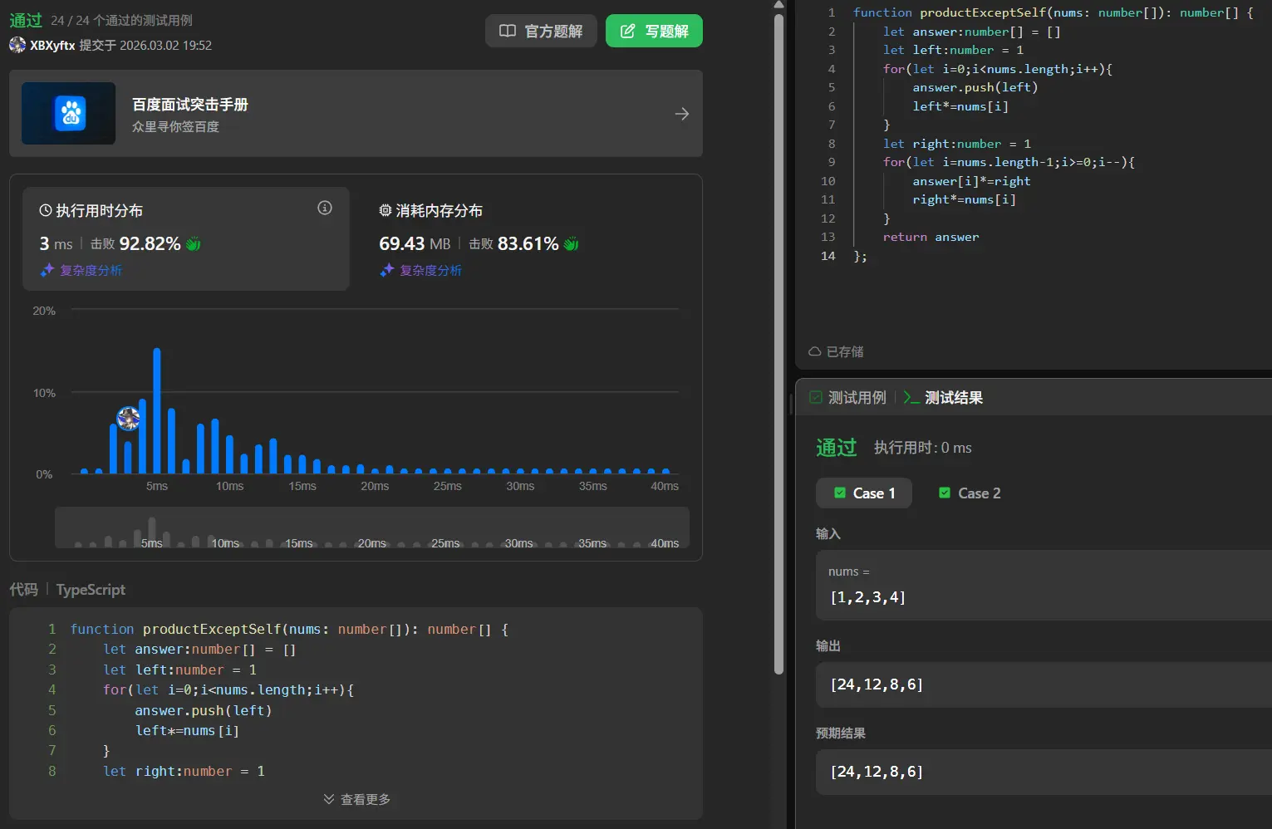Click the clapping hands icon next to 83.61%
The width and height of the screenshot is (1272, 829).
tap(571, 244)
